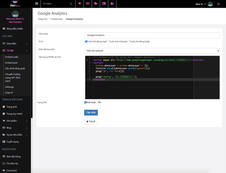The width and height of the screenshot is (226, 173).
Task: Click the Tên script input field
Action: click(x=152, y=35)
